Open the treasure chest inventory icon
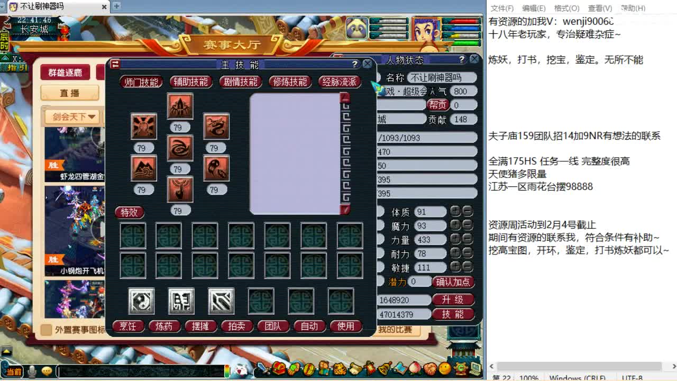The height and width of the screenshot is (381, 677). click(x=279, y=368)
